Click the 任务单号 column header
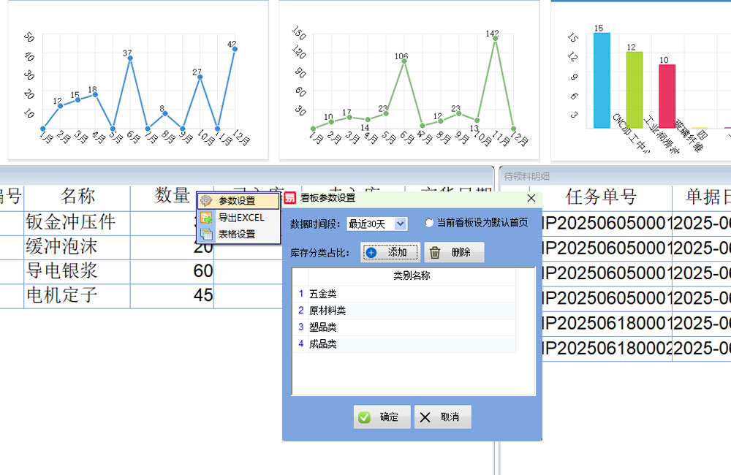The height and width of the screenshot is (475, 731). [x=601, y=197]
